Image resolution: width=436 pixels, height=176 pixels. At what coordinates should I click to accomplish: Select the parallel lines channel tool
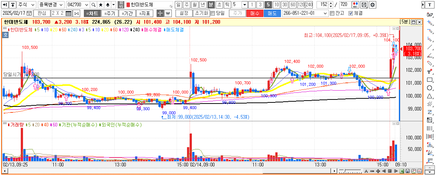point(429,104)
